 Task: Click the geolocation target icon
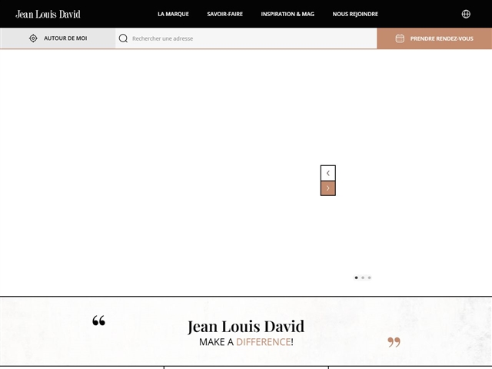(33, 38)
